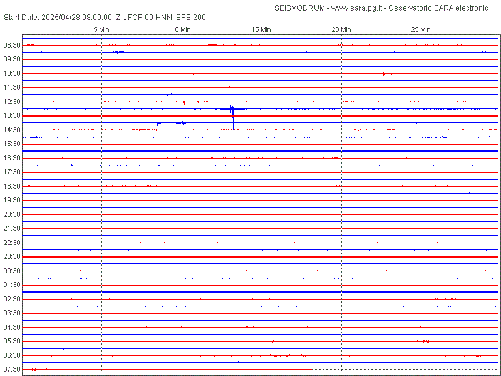
Task: Select the 02:30 row time label
Action: tap(12, 299)
